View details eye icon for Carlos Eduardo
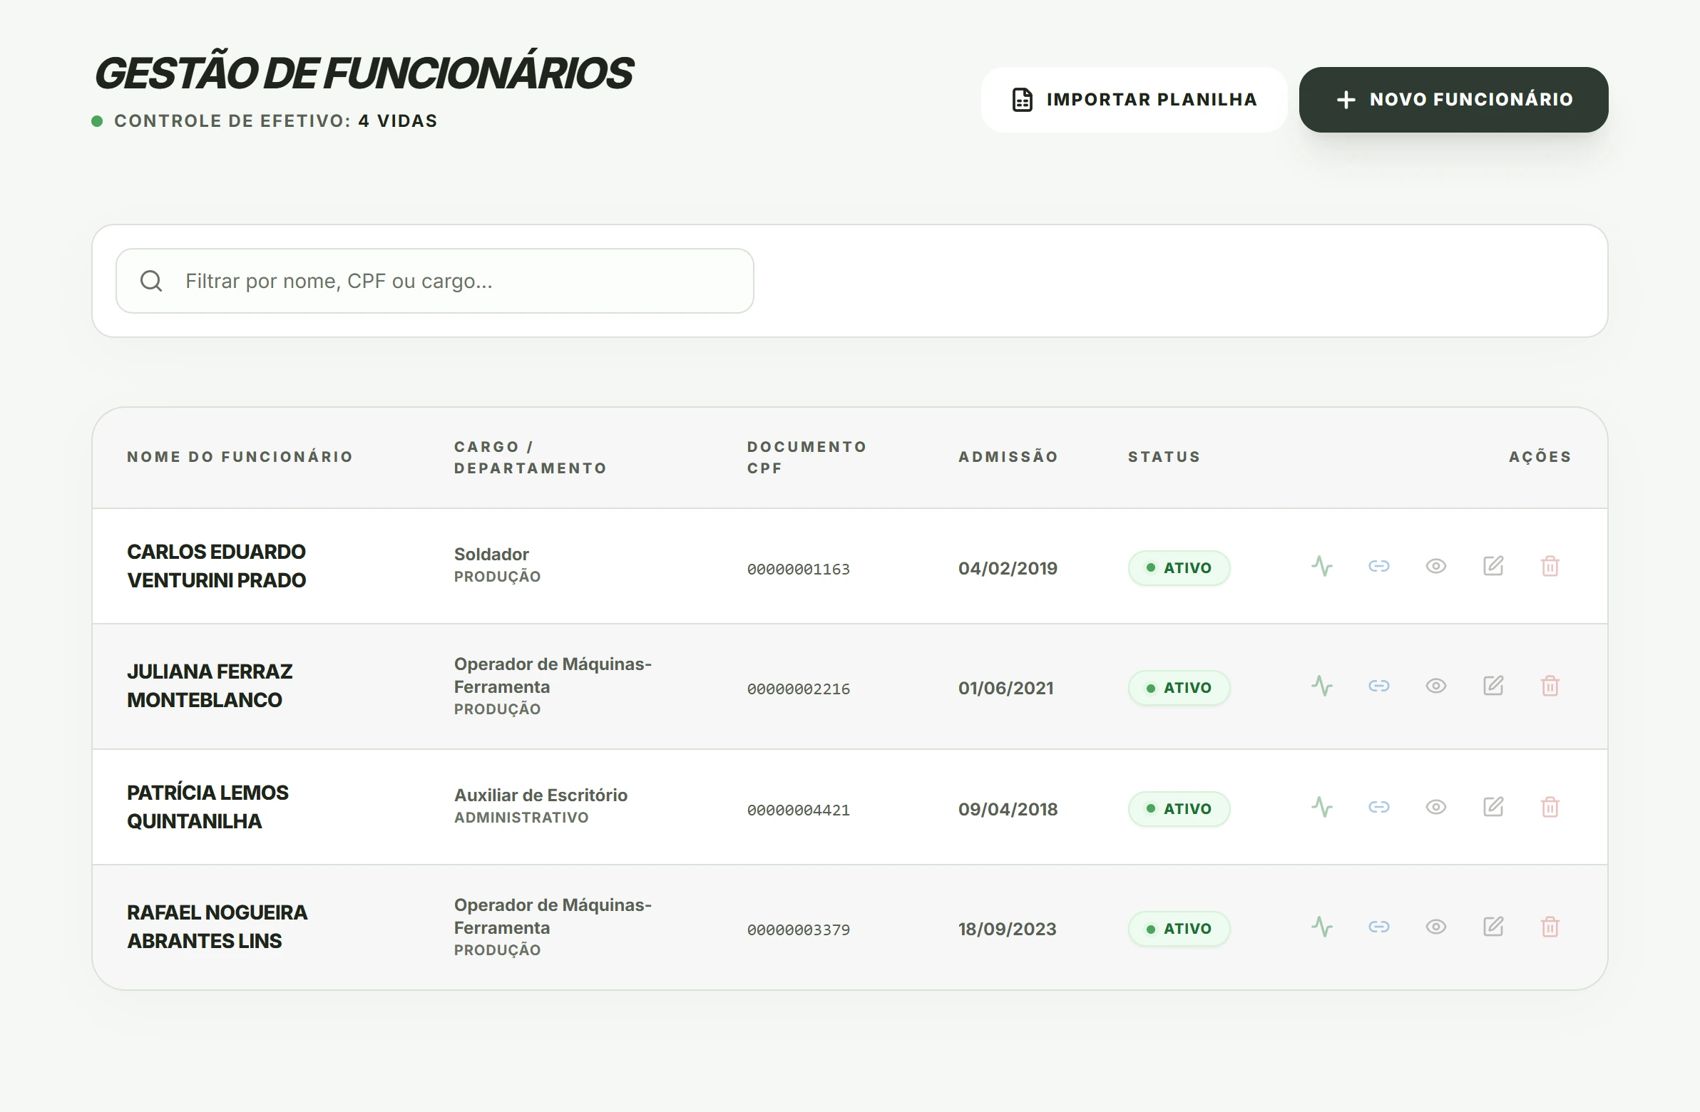The width and height of the screenshot is (1700, 1112). 1435,567
